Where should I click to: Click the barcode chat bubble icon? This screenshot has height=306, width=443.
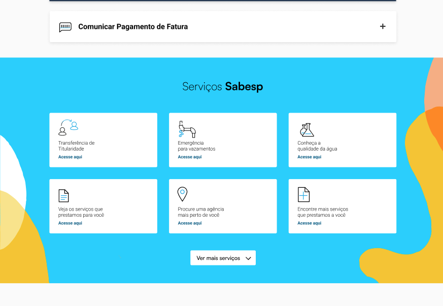click(x=65, y=27)
